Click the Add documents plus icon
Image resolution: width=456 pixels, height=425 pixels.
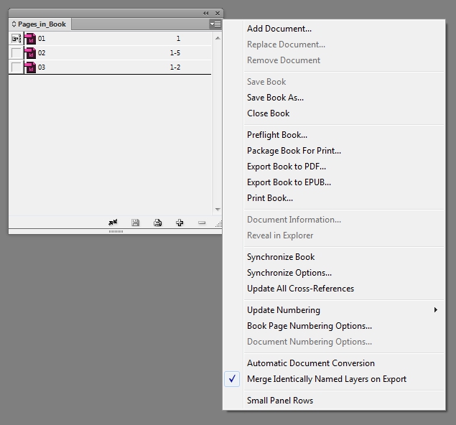(x=180, y=223)
